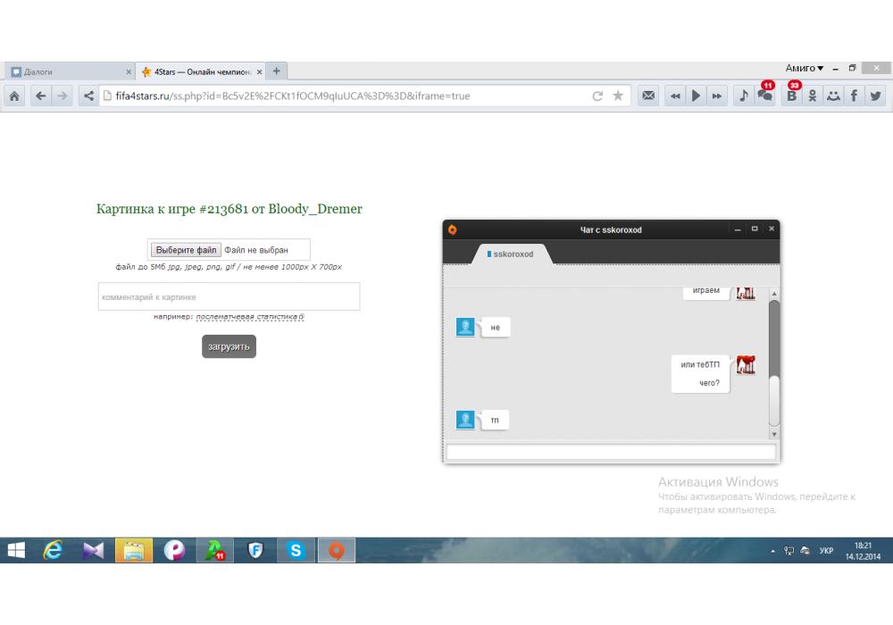Open the Odnoklassniki icon in toolbar
Image resolution: width=893 pixels, height=625 pixels.
coord(813,96)
